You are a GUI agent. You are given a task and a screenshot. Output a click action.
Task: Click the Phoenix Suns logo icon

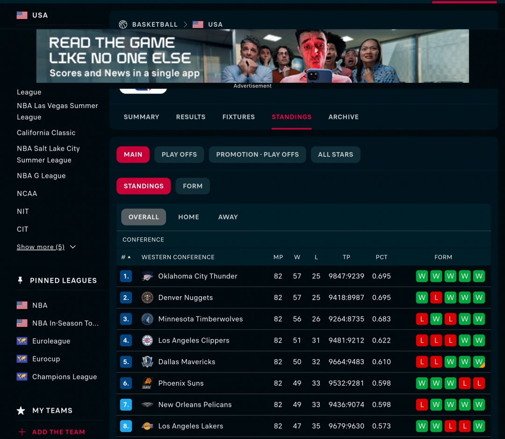147,383
